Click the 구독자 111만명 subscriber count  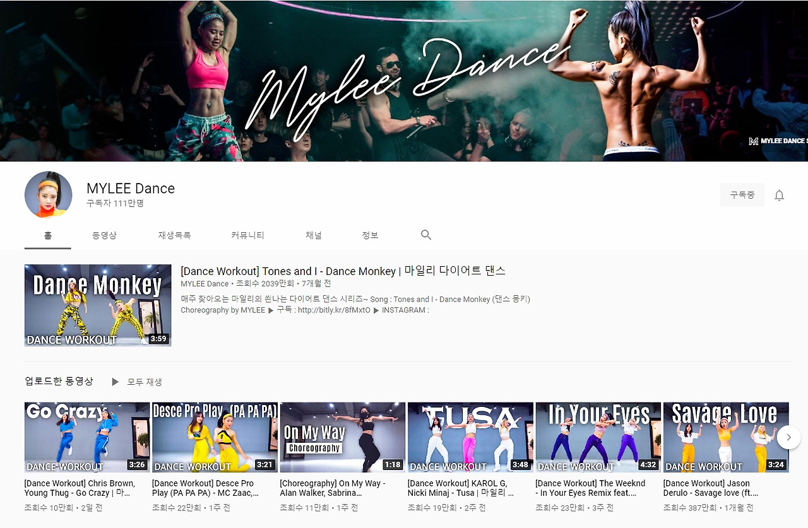point(116,203)
